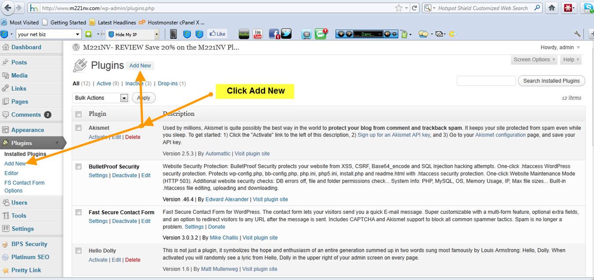Screen dimensions: 594x280
Task: Click the SMS notification icon in toolbar
Action: tap(321, 34)
